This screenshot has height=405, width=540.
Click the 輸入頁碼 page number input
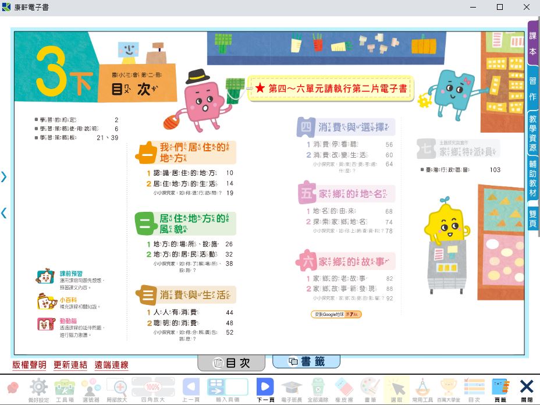[228, 390]
